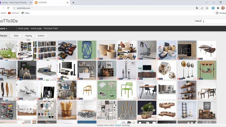Image resolution: width=226 pixels, height=127 pixels.
Task: Open the green bottles thumbnail
Action: 8,50
